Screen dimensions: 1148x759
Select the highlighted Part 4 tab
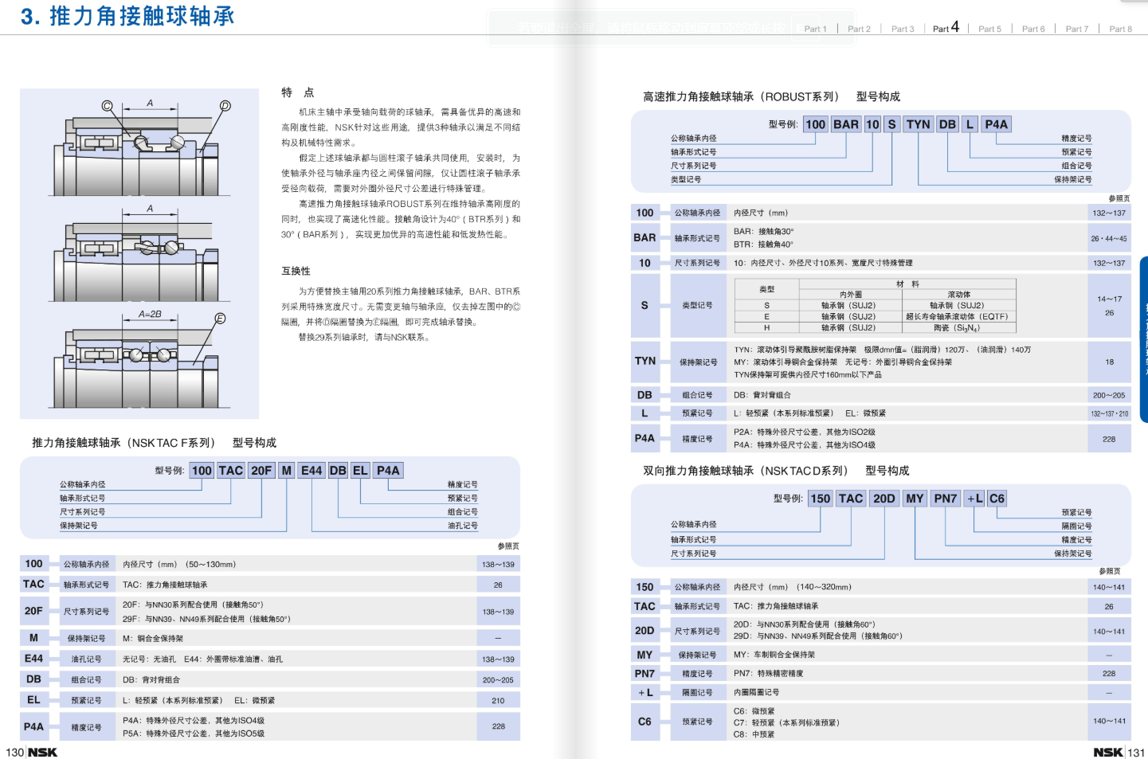(x=946, y=27)
